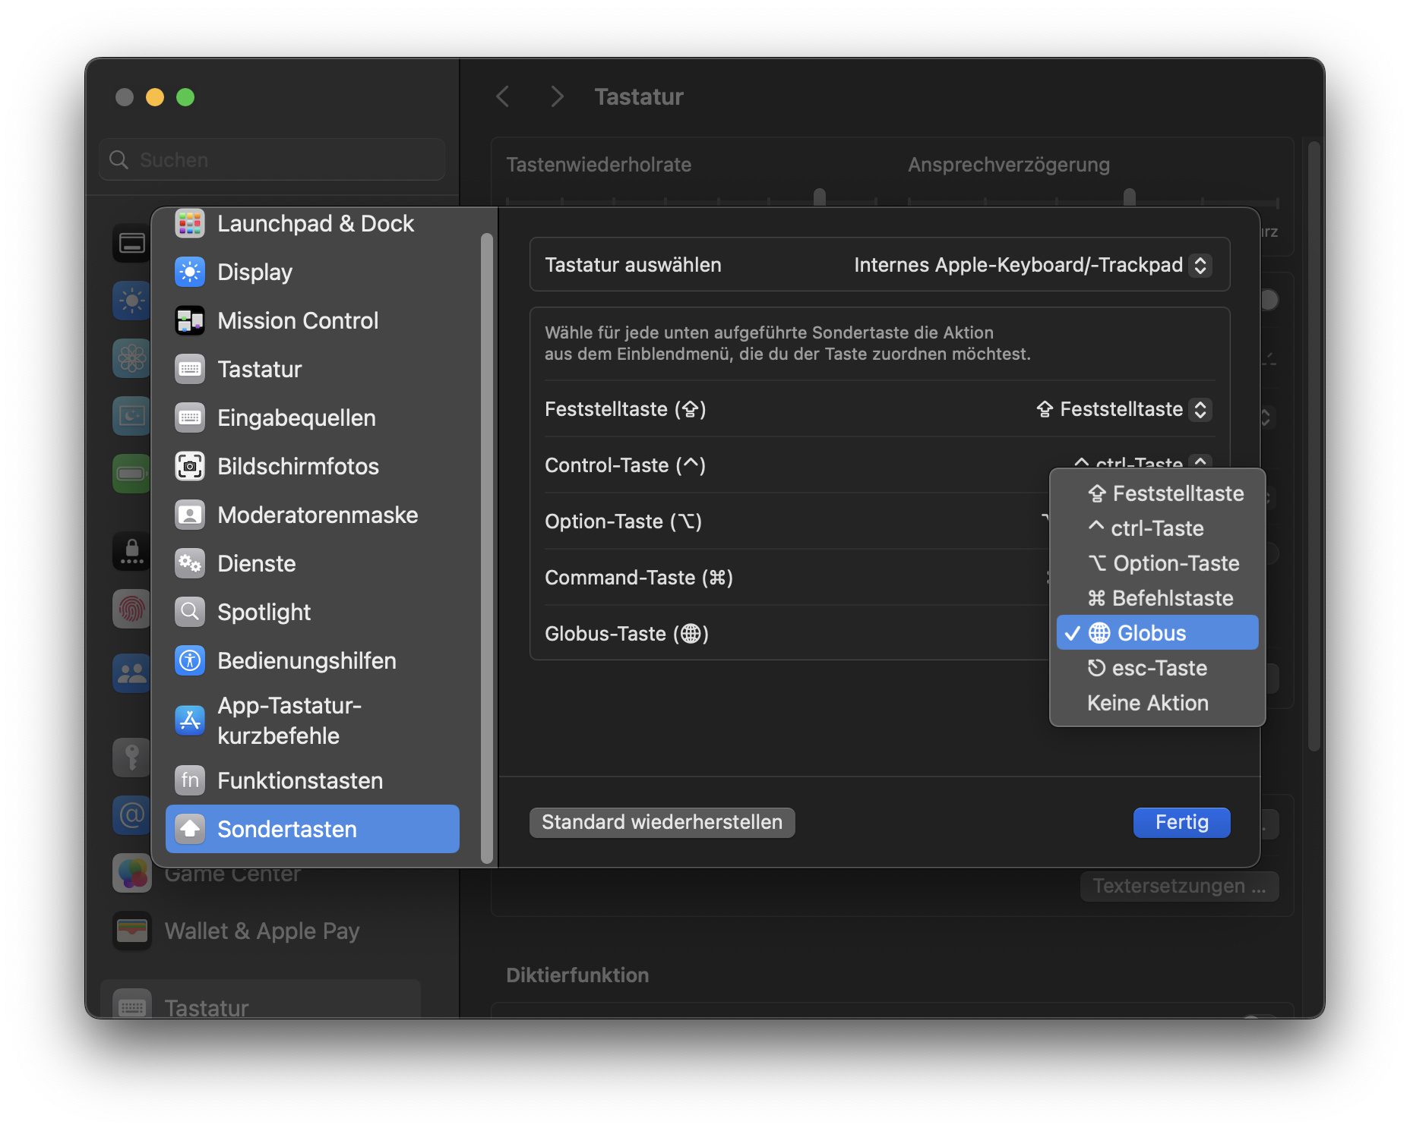Pick Option-Taste from the popup menu

click(x=1162, y=563)
